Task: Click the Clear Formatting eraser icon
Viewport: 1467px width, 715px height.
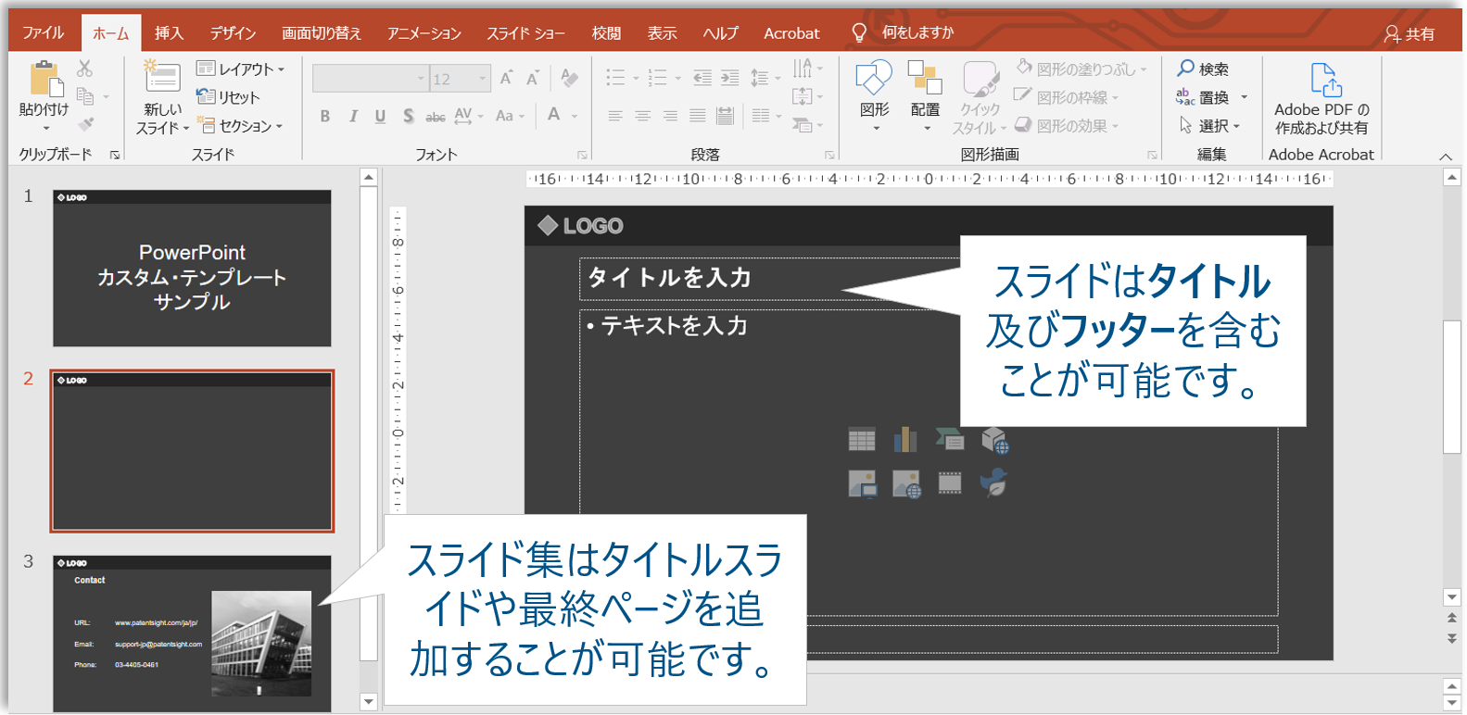Action: coord(569,79)
